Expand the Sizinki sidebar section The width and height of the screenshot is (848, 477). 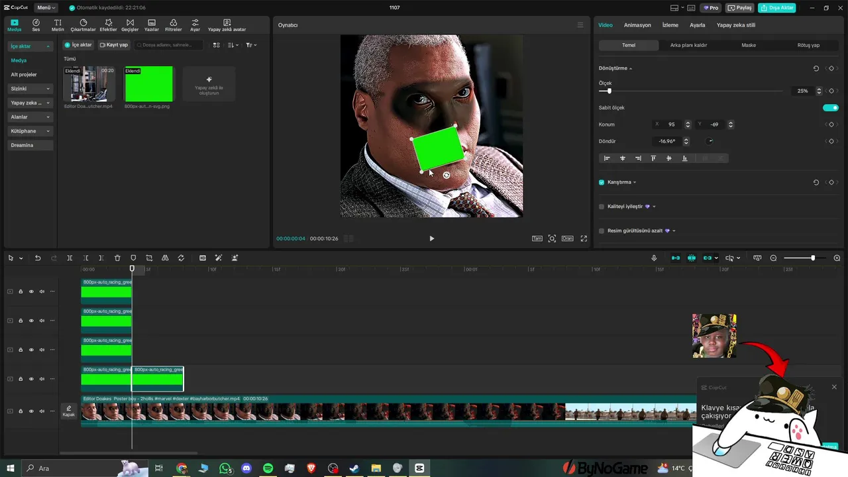30,89
